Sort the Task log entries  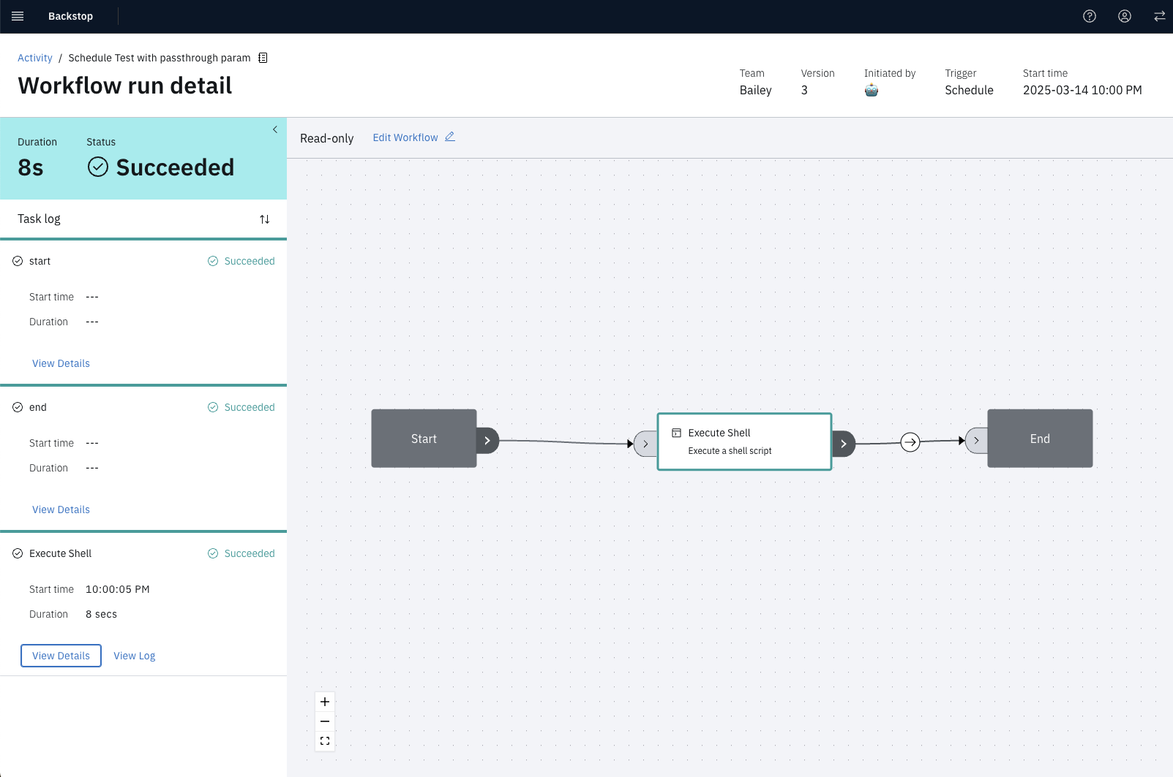(x=264, y=219)
